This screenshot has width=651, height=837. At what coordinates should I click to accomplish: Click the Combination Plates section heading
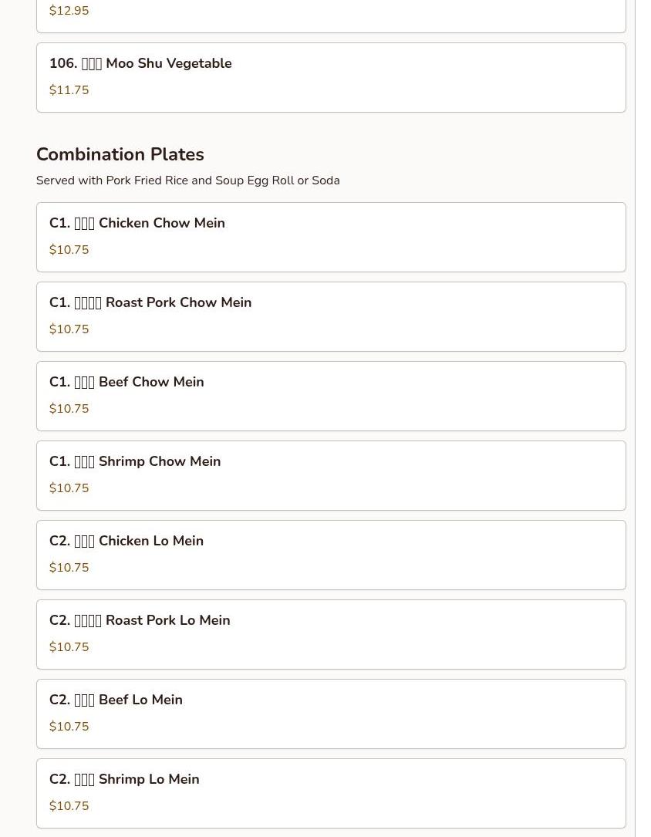[120, 154]
